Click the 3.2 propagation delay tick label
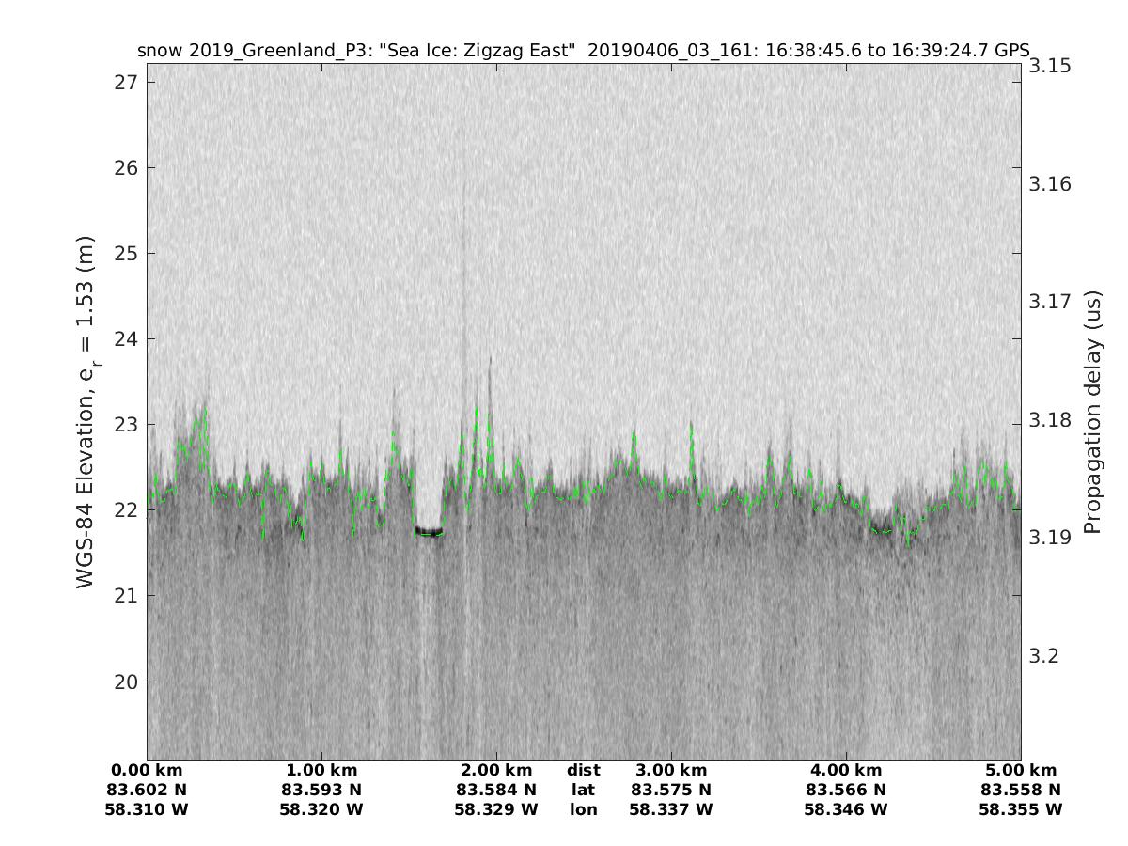This screenshot has width=1128, height=846. 1042,655
